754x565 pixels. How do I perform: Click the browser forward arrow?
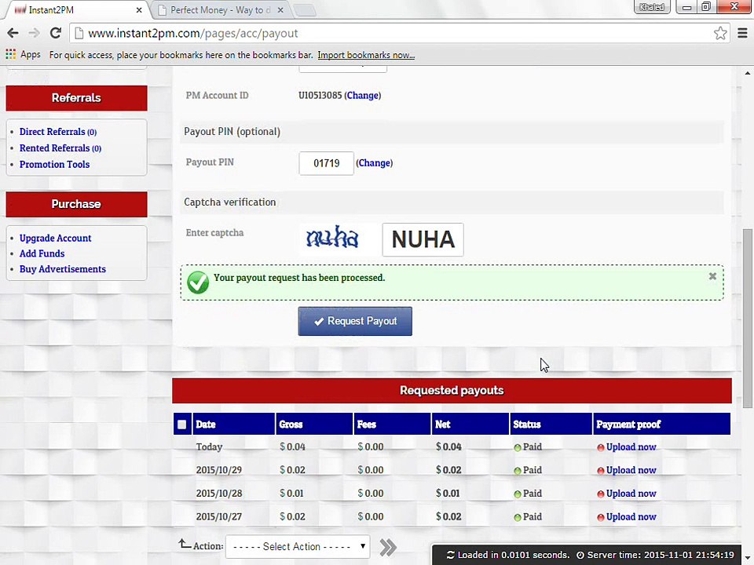[x=34, y=33]
